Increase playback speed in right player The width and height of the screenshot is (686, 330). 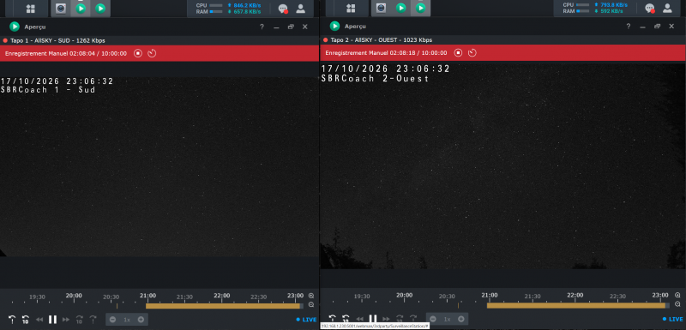click(461, 319)
